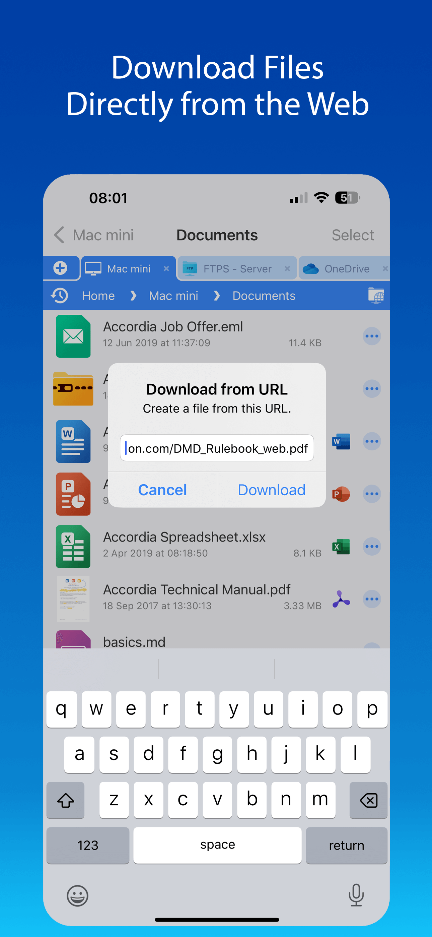The width and height of the screenshot is (432, 937).
Task: Tap the 123 numbers key
Action: tap(88, 845)
